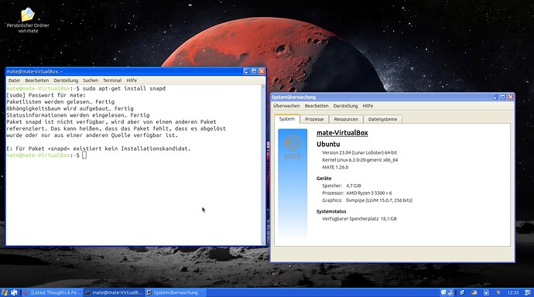Switch to the 'Ressourcen' tab
Screen dimensions: 534x297
click(x=346, y=119)
